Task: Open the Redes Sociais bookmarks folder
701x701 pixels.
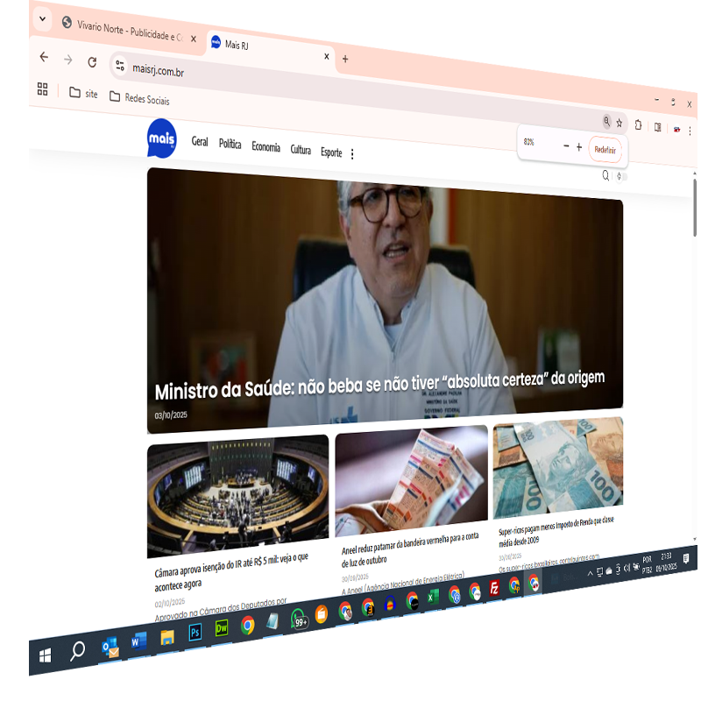Action: [x=139, y=98]
